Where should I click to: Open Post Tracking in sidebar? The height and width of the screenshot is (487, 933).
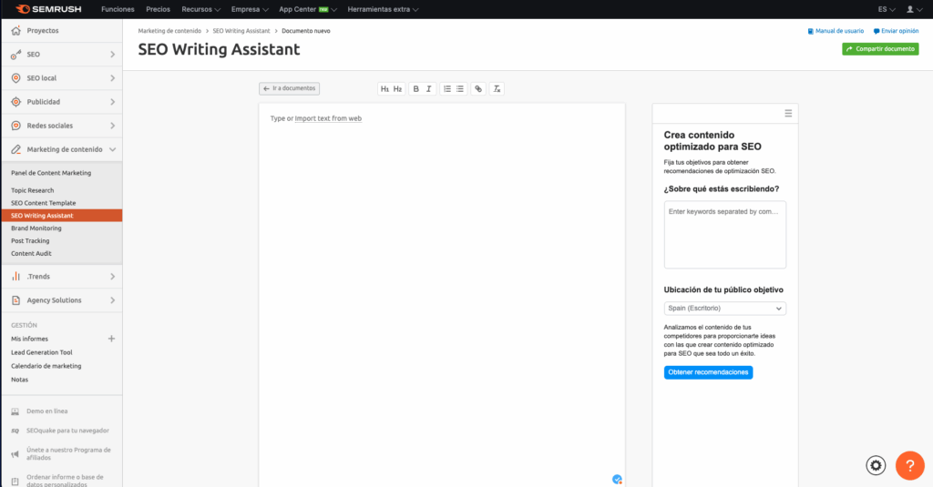click(x=30, y=241)
